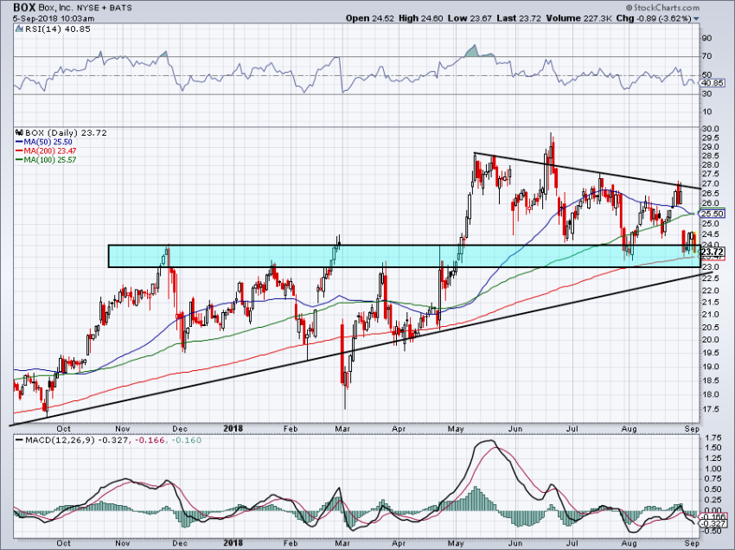
Task: Click the 30.0 level on price axis
Action: click(x=712, y=128)
